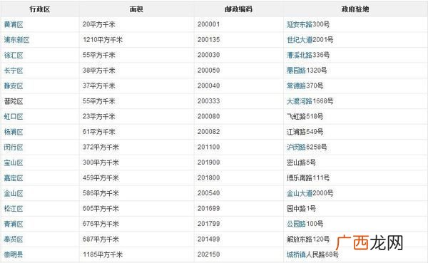Viewport: 428px width, 263px height.
Task: Open the 长宁区 district link
Action: coord(14,71)
